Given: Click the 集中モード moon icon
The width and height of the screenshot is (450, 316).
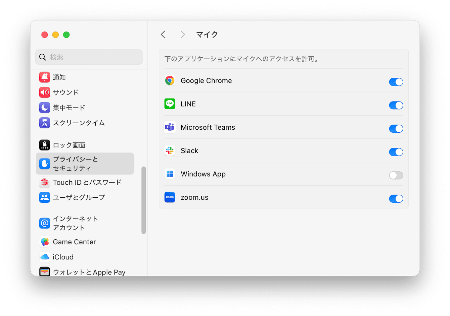Looking at the screenshot, I should pos(45,108).
